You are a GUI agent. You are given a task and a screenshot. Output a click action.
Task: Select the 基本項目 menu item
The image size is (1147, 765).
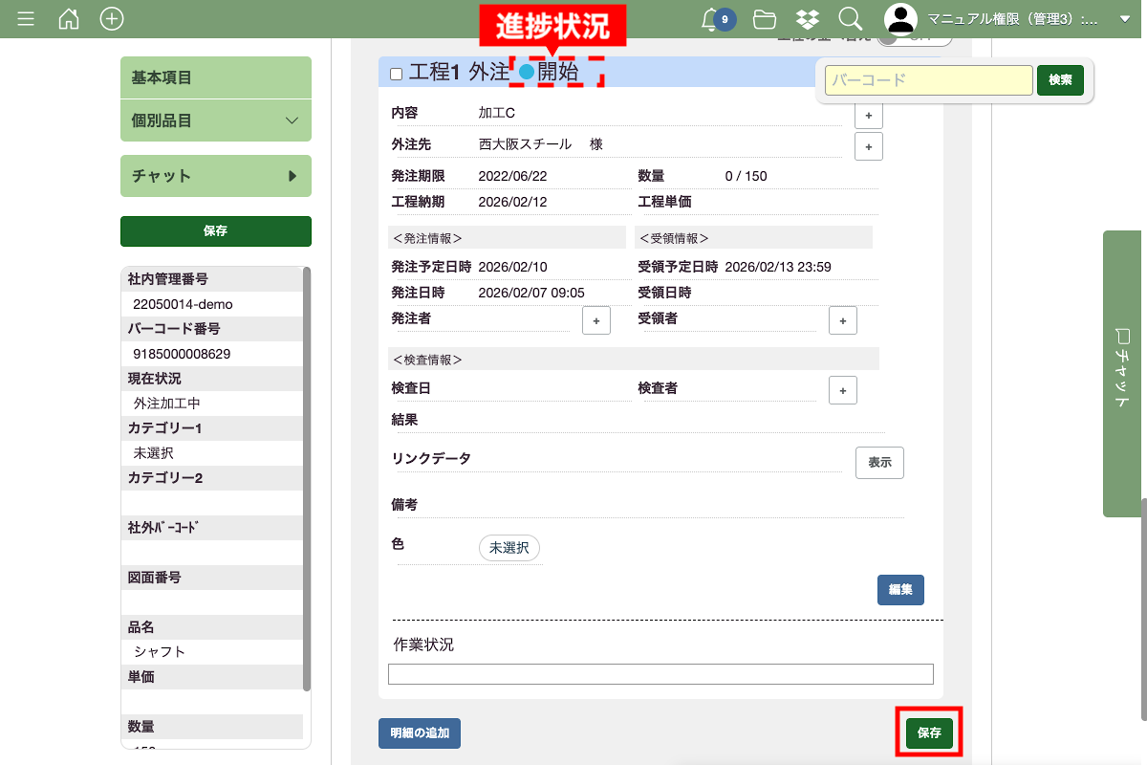[216, 77]
